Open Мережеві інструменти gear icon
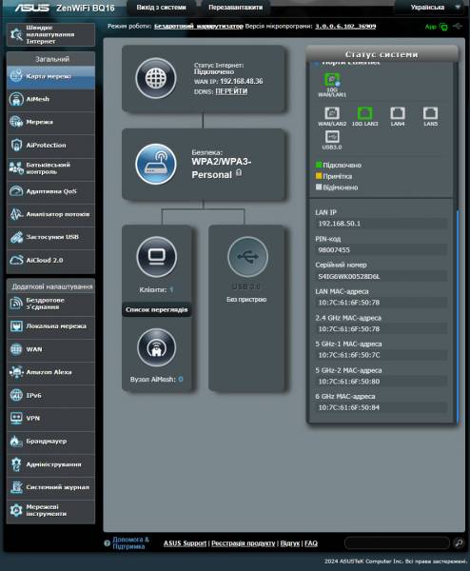The width and height of the screenshot is (470, 571). click(x=16, y=510)
